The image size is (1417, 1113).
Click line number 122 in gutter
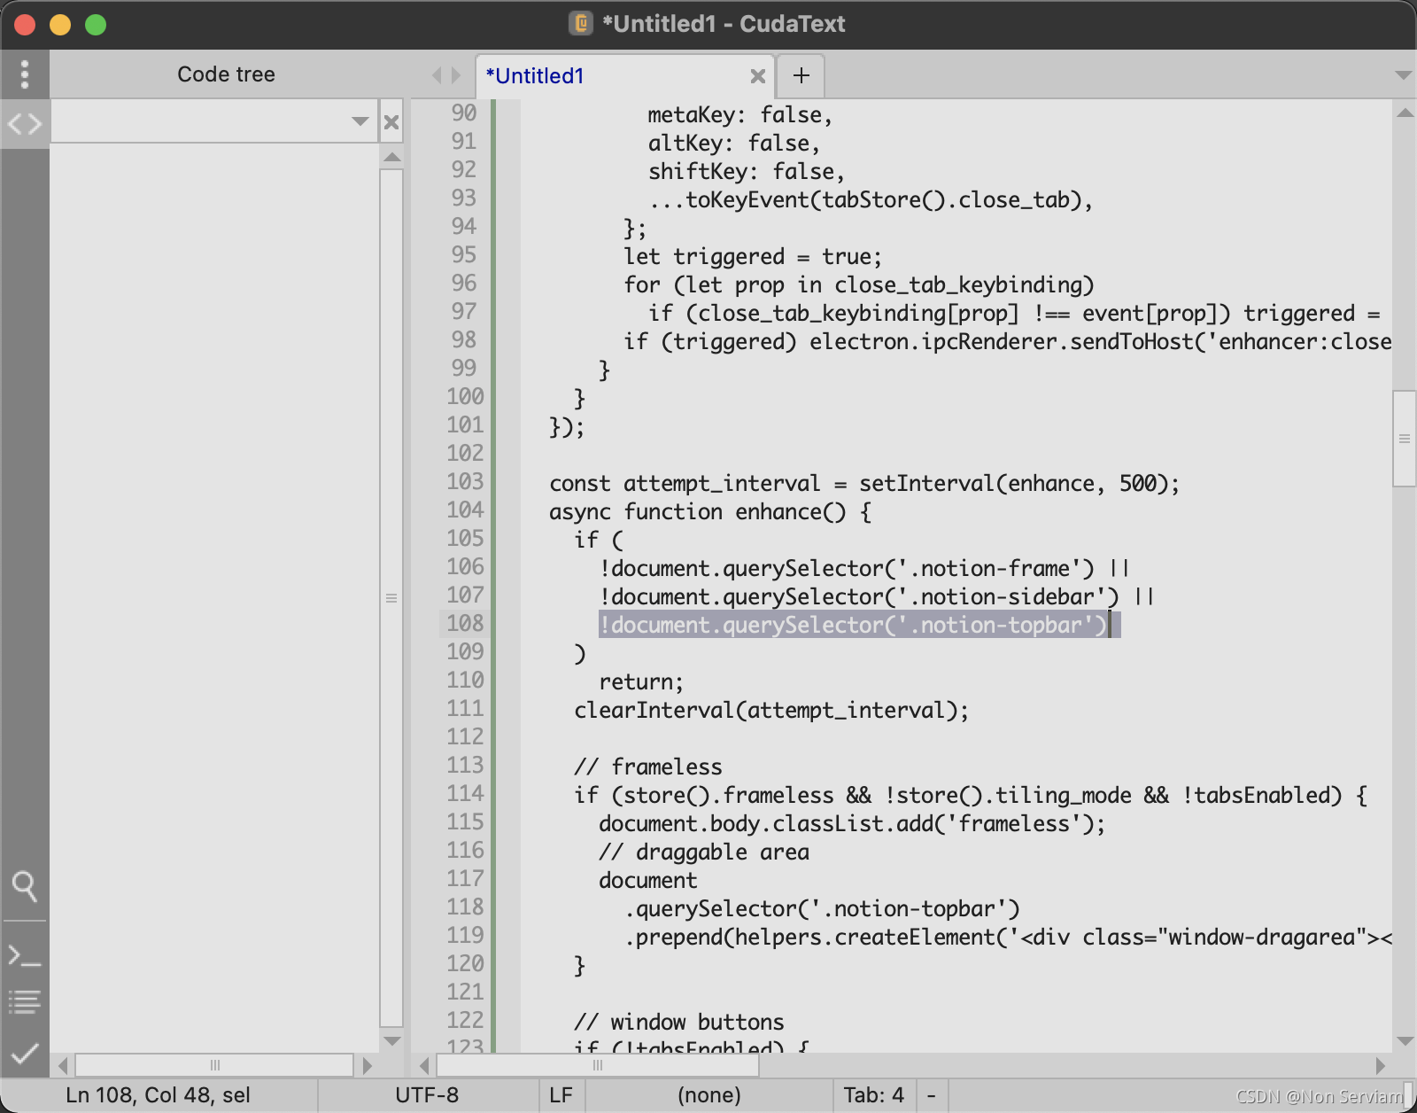click(465, 1021)
